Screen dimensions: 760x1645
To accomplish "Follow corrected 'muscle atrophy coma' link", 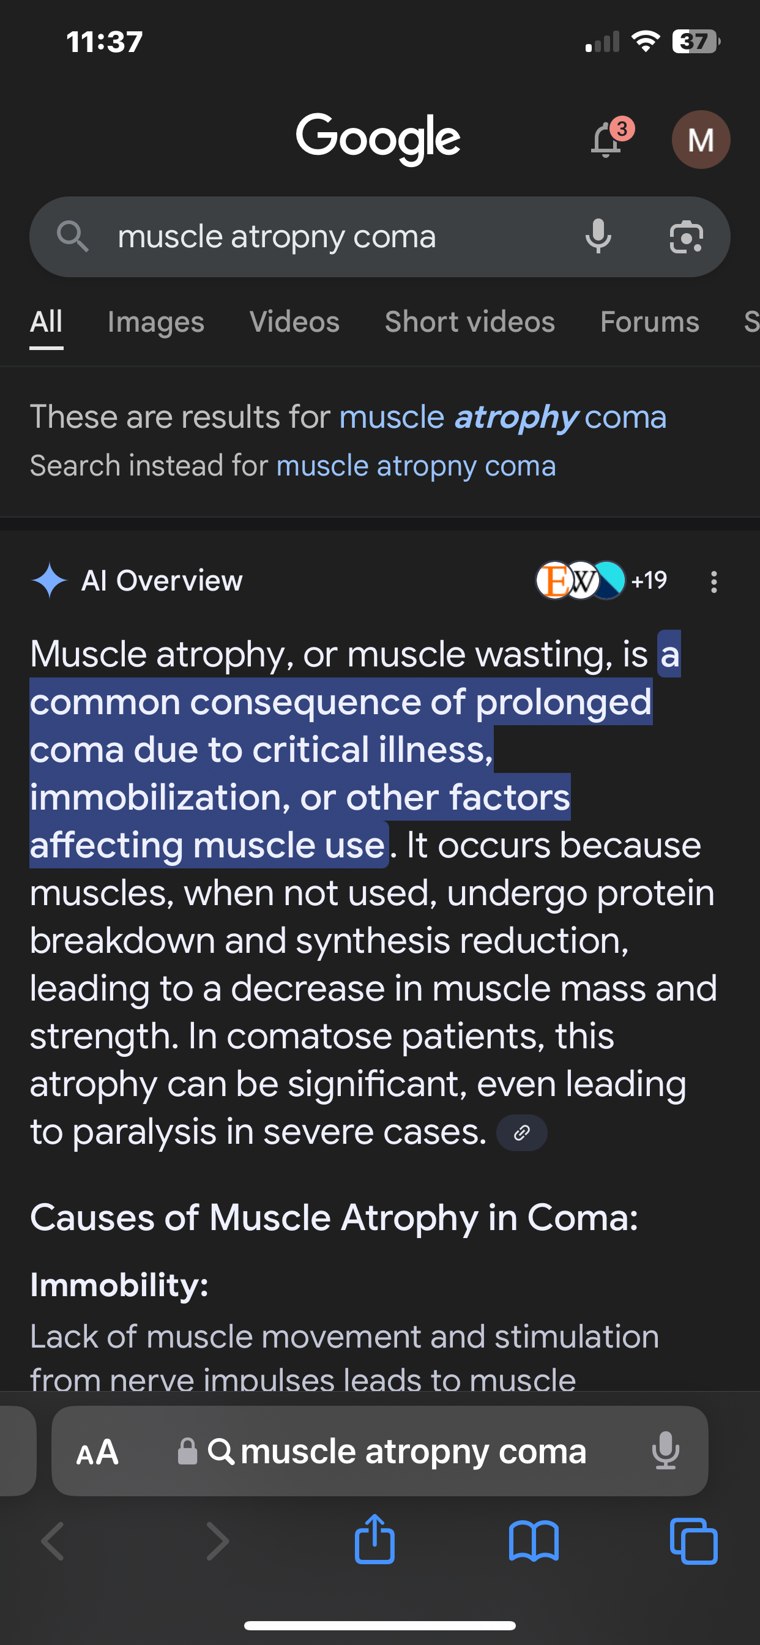I will pos(502,417).
